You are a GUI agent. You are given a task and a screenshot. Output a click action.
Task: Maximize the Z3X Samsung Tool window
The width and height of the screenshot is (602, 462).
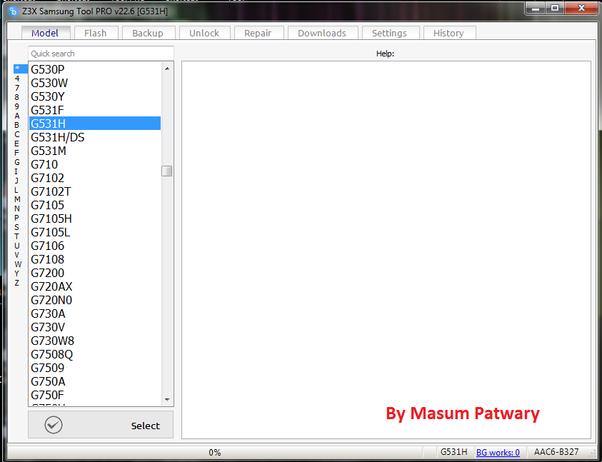(x=555, y=8)
